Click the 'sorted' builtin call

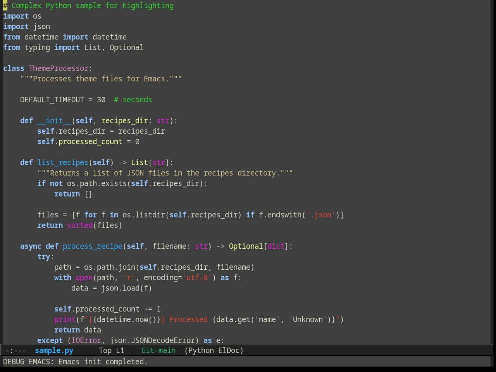pyautogui.click(x=80, y=226)
